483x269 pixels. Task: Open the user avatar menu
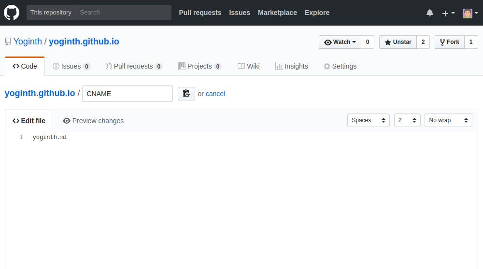pos(470,13)
